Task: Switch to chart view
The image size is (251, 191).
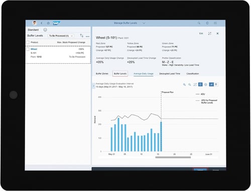Action: 211,84
